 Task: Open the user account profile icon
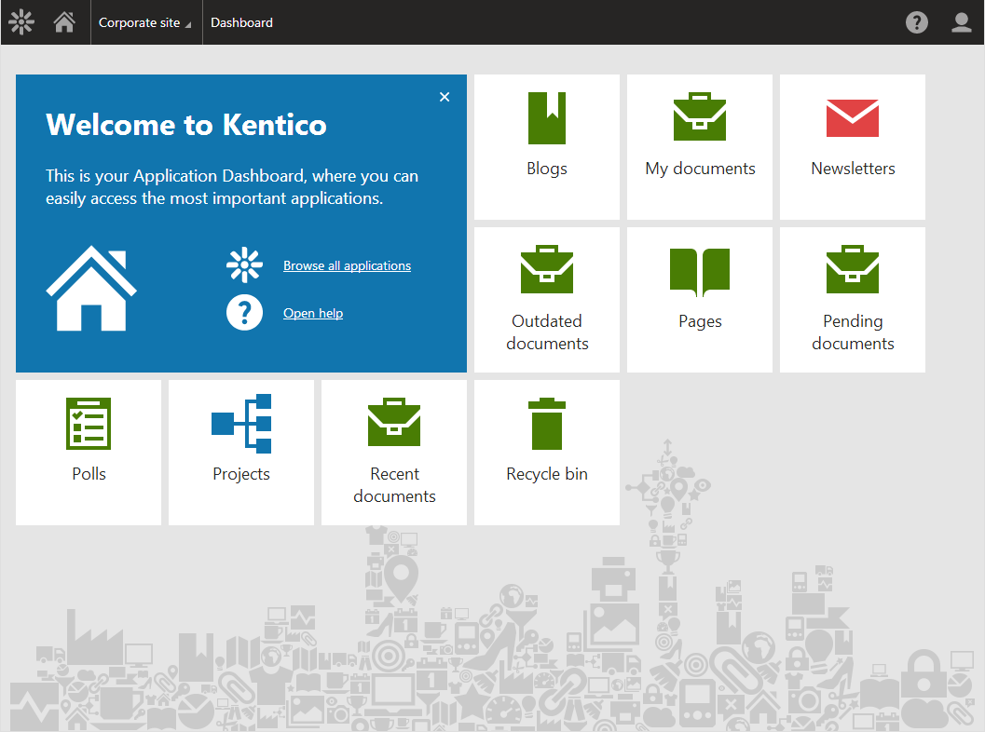point(961,22)
